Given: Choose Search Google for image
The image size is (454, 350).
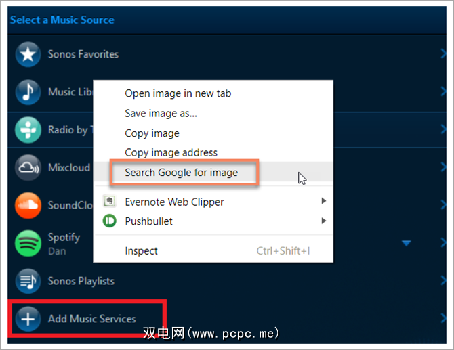Looking at the screenshot, I should pos(182,172).
